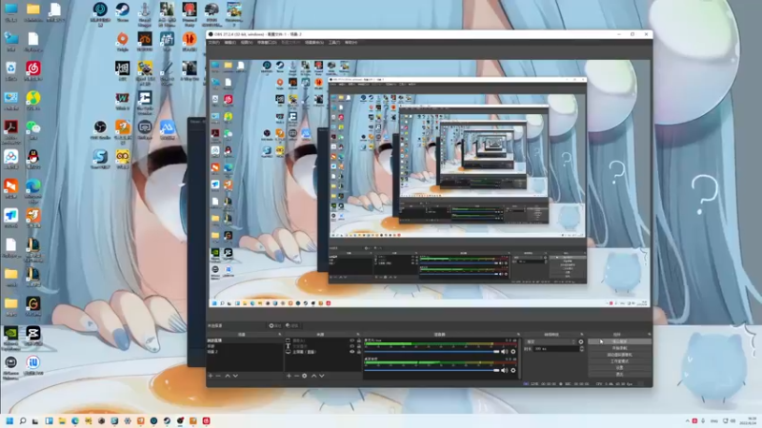Open the 编辑 (Edit) menu in OBS
This screenshot has height=428, width=762.
230,43
